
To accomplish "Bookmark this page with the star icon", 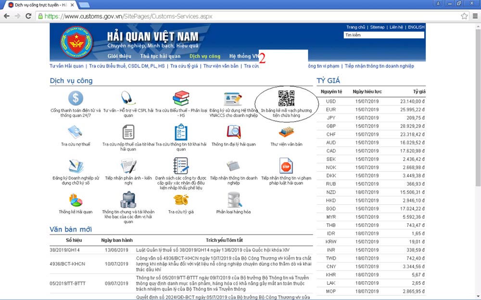I will (464, 16).
